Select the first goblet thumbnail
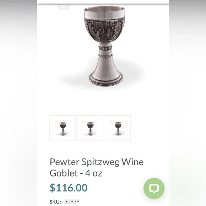 coord(63,128)
